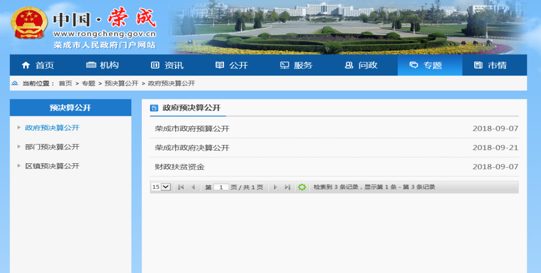Open the 荣成市政府决算公开 link
Viewport: 541px width, 273px height.
click(192, 148)
